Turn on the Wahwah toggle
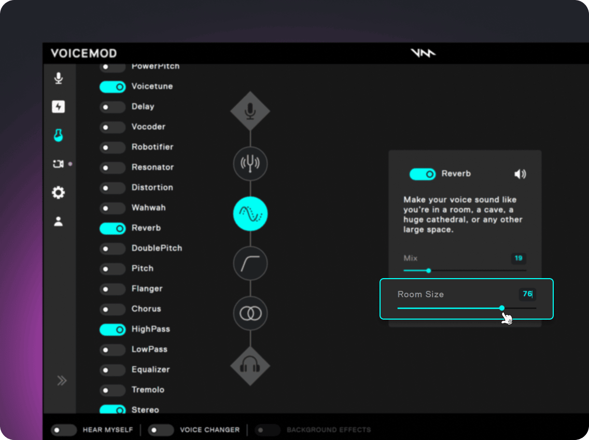Viewport: 589px width, 440px height. (113, 209)
